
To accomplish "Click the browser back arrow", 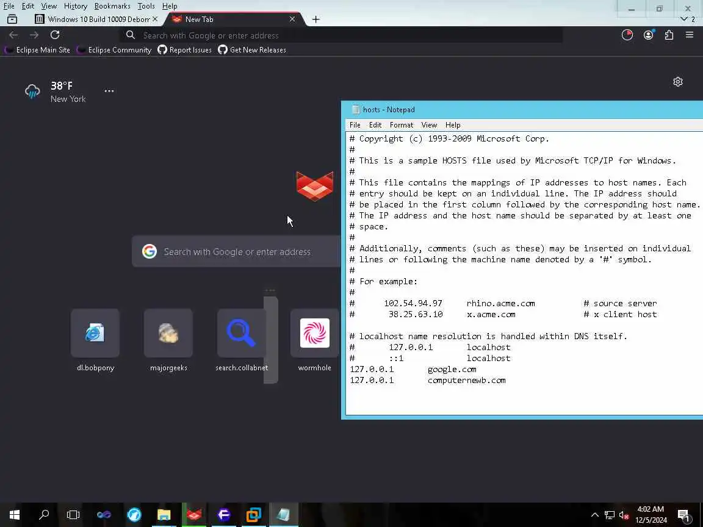I will click(x=13, y=35).
